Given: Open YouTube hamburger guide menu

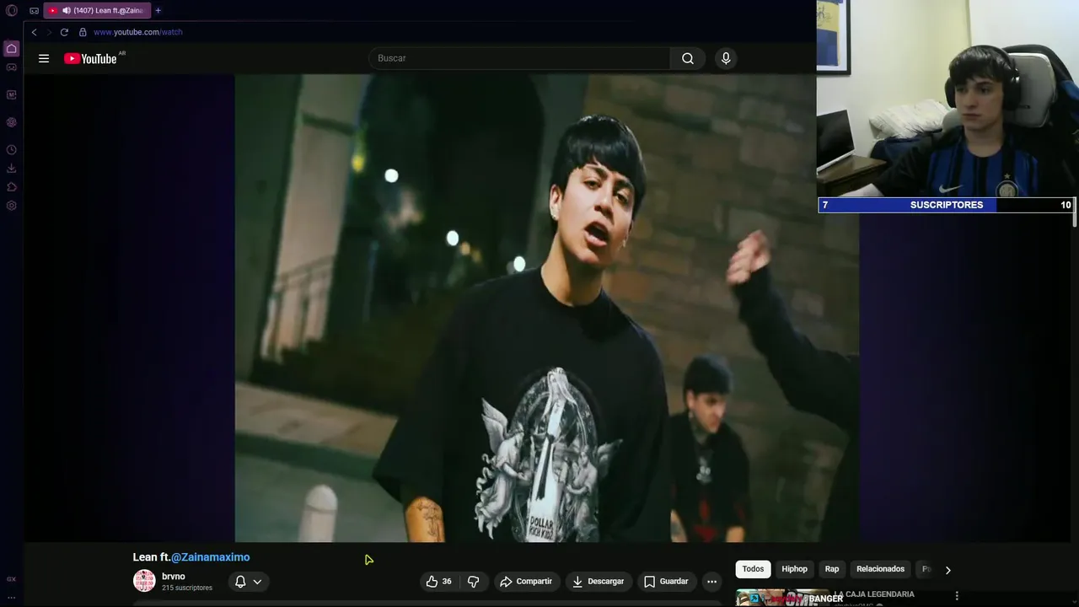Looking at the screenshot, I should [44, 58].
